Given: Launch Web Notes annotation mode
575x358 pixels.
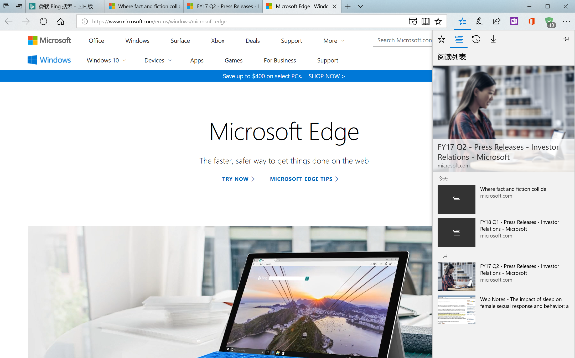Looking at the screenshot, I should pos(479,21).
